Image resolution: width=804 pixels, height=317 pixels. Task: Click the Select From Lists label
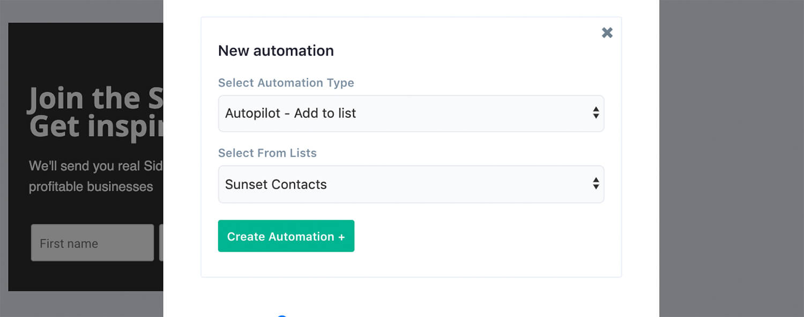coord(267,153)
